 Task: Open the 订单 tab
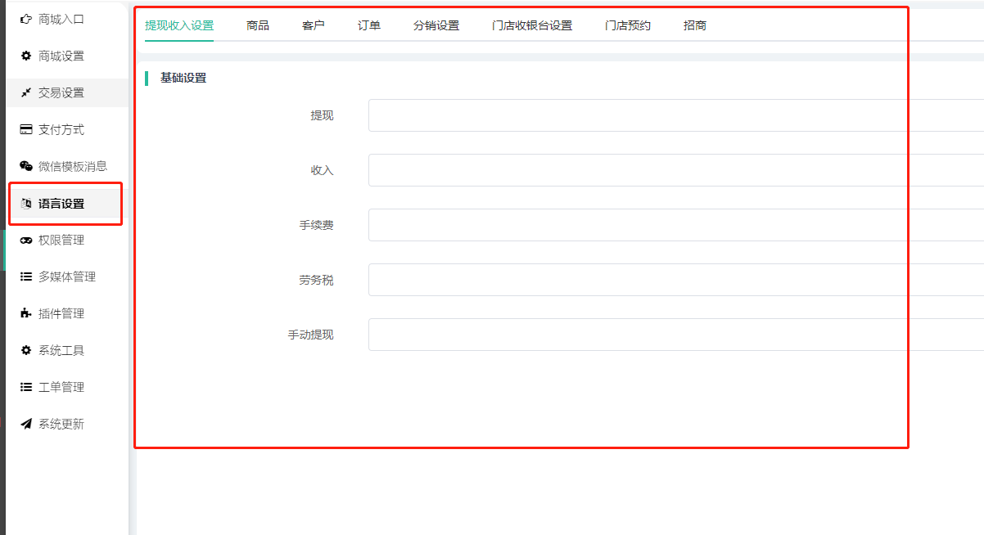369,25
